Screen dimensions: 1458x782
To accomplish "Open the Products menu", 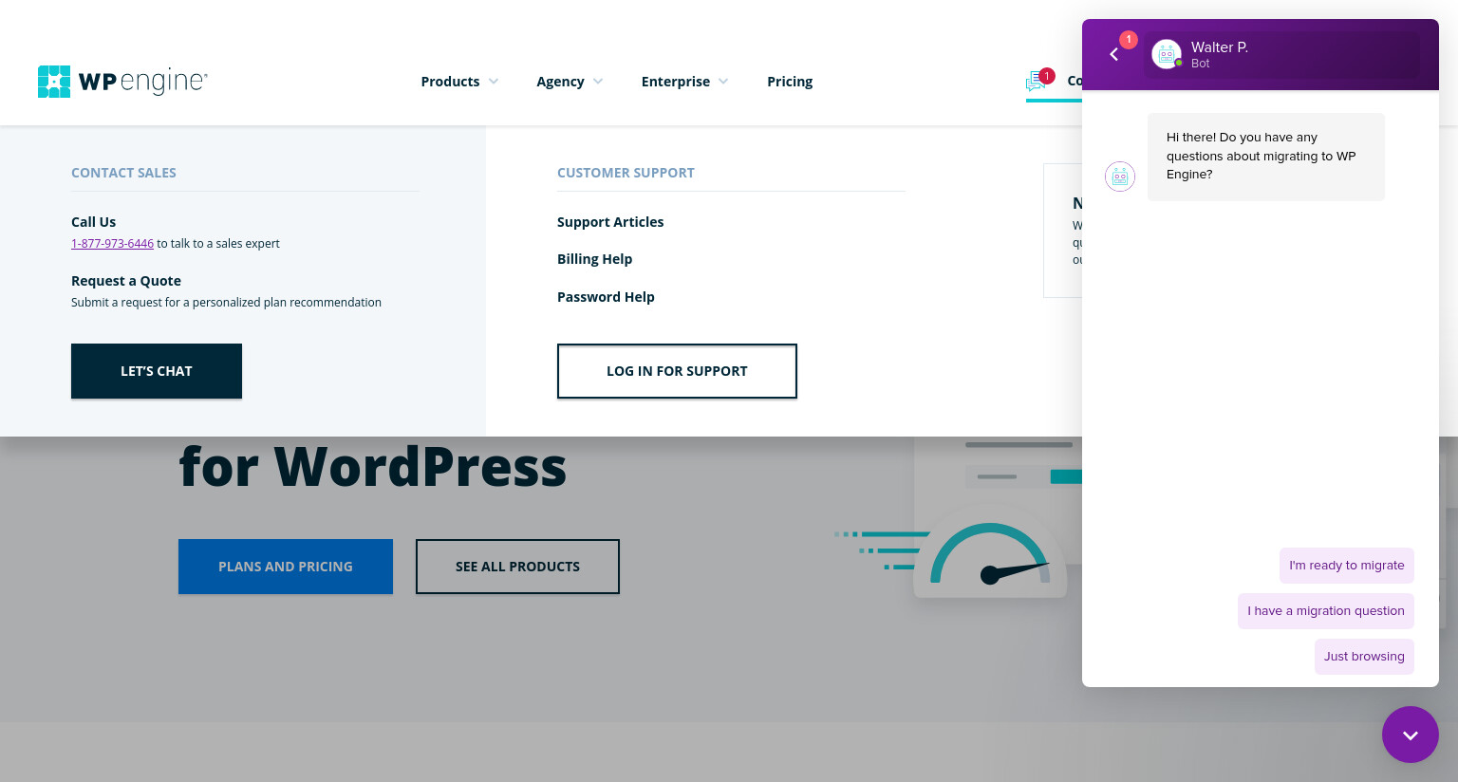I will (450, 82).
